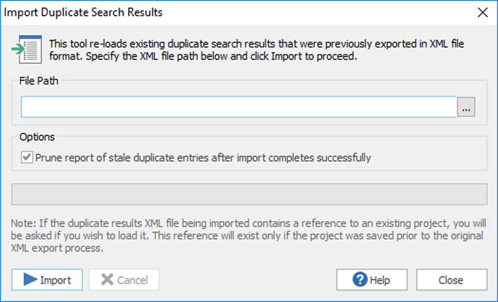The height and width of the screenshot is (302, 498).
Task: Open Help for the import tool
Action: click(371, 280)
